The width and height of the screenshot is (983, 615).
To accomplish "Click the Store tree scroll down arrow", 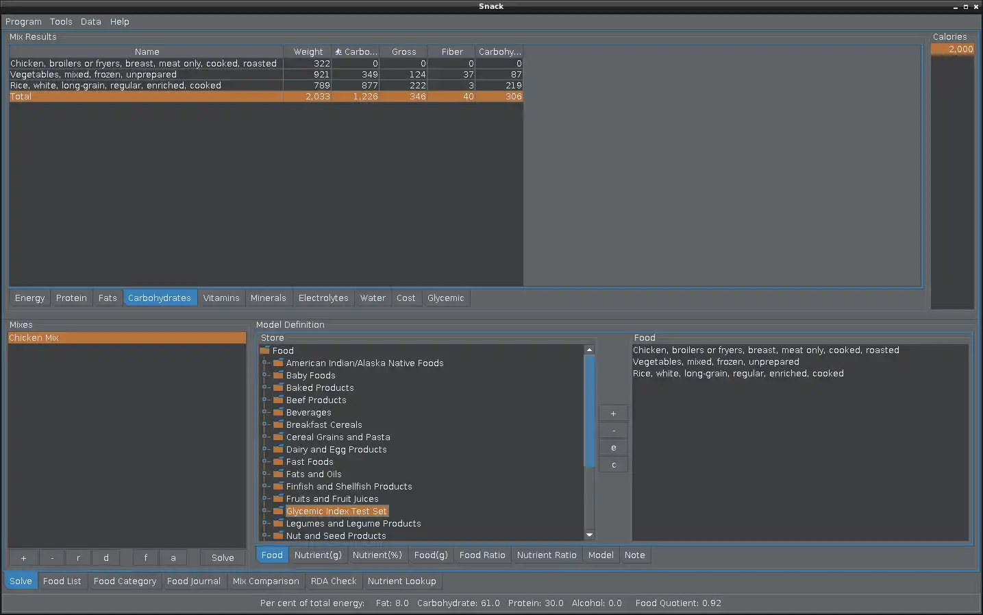I will tap(589, 535).
